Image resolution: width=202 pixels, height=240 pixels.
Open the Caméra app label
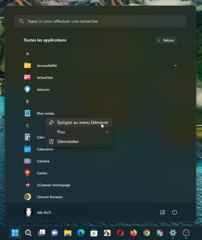[43, 161]
